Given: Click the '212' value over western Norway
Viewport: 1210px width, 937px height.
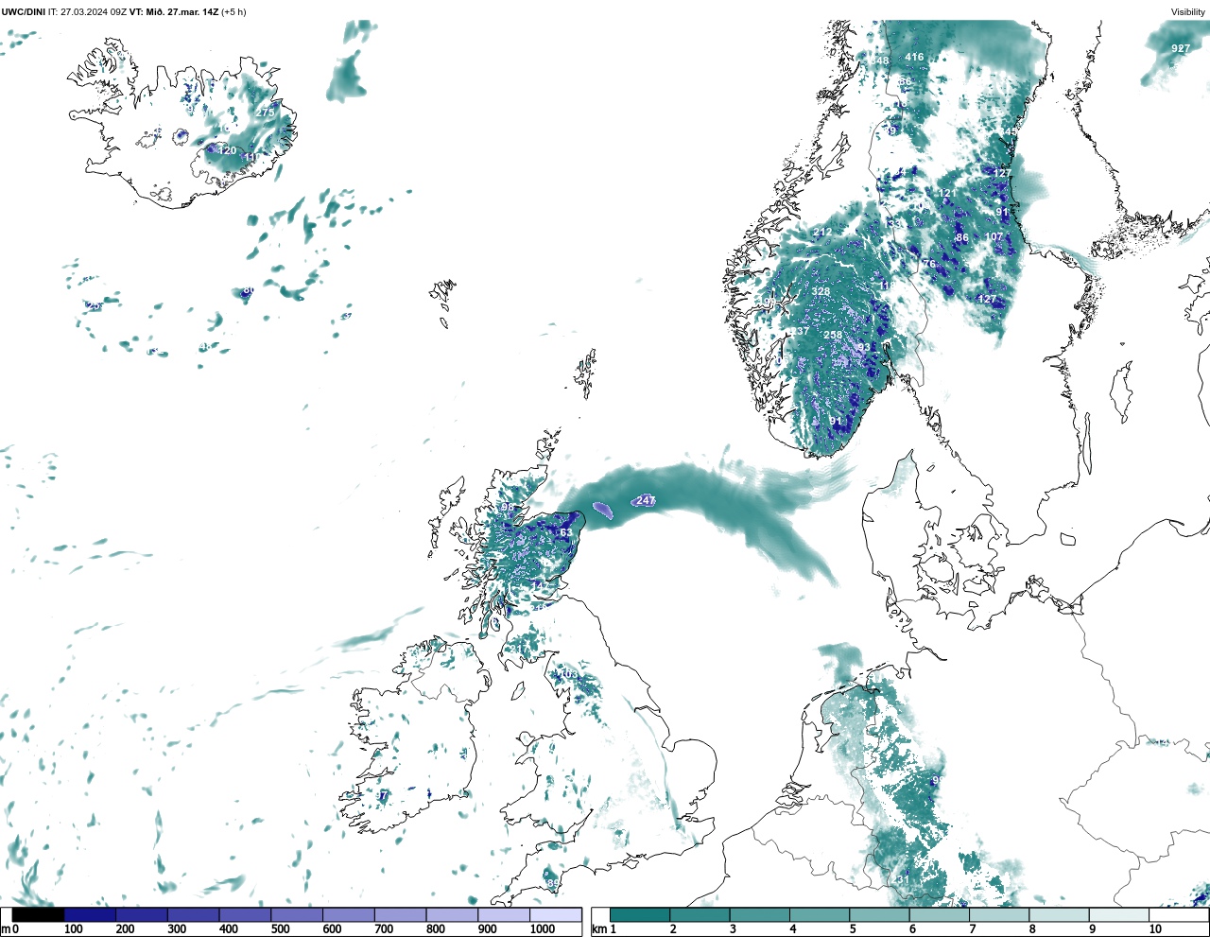Looking at the screenshot, I should point(822,233).
